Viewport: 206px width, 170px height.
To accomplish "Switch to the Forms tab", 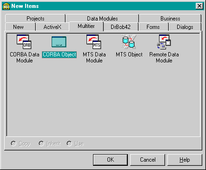I will pyautogui.click(x=153, y=27).
